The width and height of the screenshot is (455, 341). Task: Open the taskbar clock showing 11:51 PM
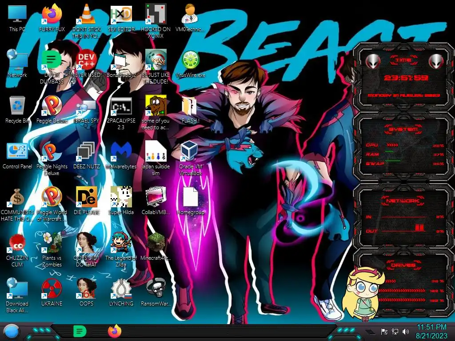(x=431, y=331)
